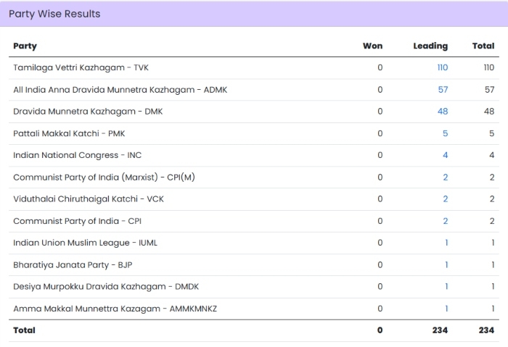Open AMMKMNKZ leading count link
508x347 pixels.
click(x=446, y=309)
